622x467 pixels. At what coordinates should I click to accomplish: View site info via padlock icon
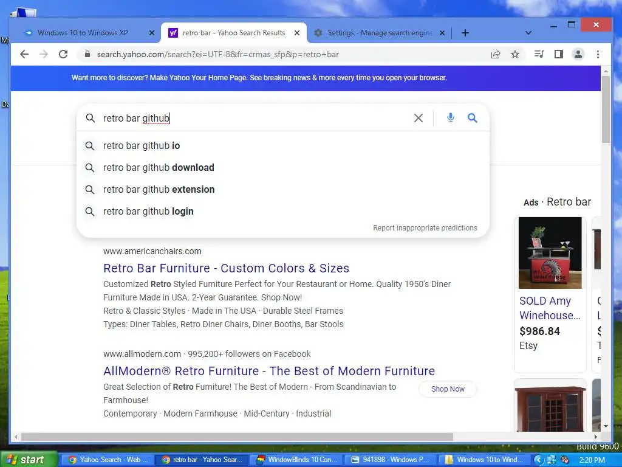pos(87,54)
